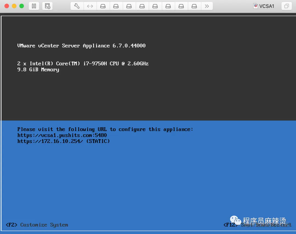The image size is (296, 234).
Task: Click the (STATIC) label
Action: 98,141
